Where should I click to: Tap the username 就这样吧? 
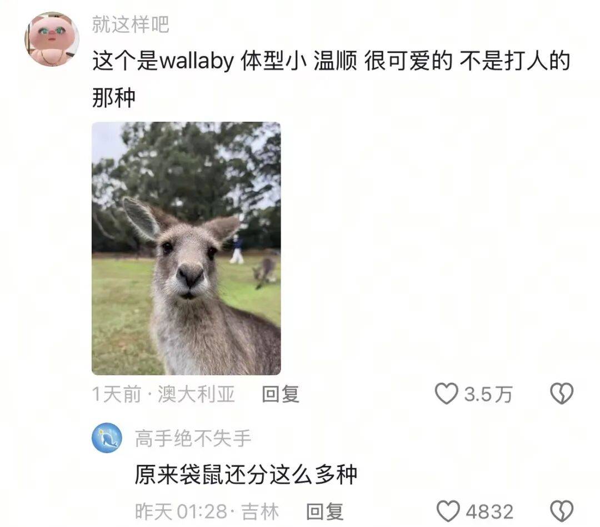[131, 24]
